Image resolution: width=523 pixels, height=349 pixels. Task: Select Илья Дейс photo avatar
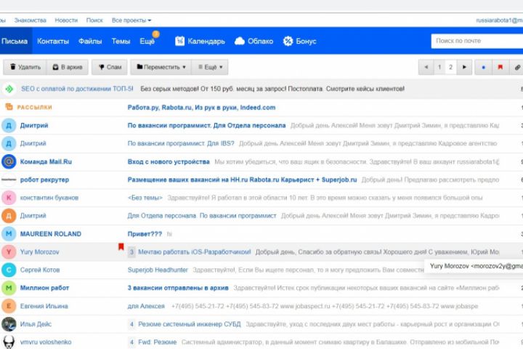pos(9,324)
